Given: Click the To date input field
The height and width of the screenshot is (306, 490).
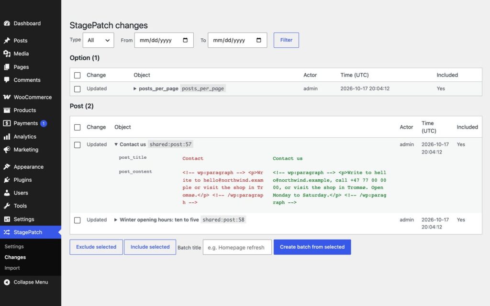Looking at the screenshot, I should coord(237,40).
